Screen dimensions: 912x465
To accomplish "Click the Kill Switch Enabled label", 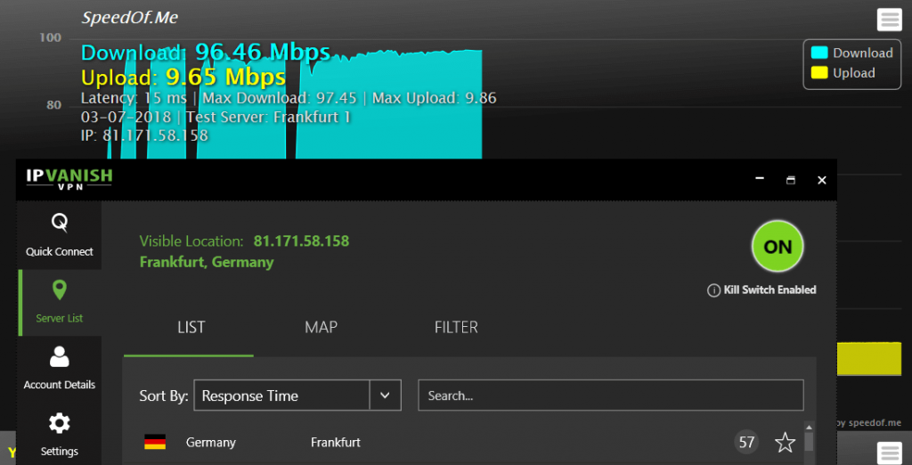I will [x=769, y=290].
